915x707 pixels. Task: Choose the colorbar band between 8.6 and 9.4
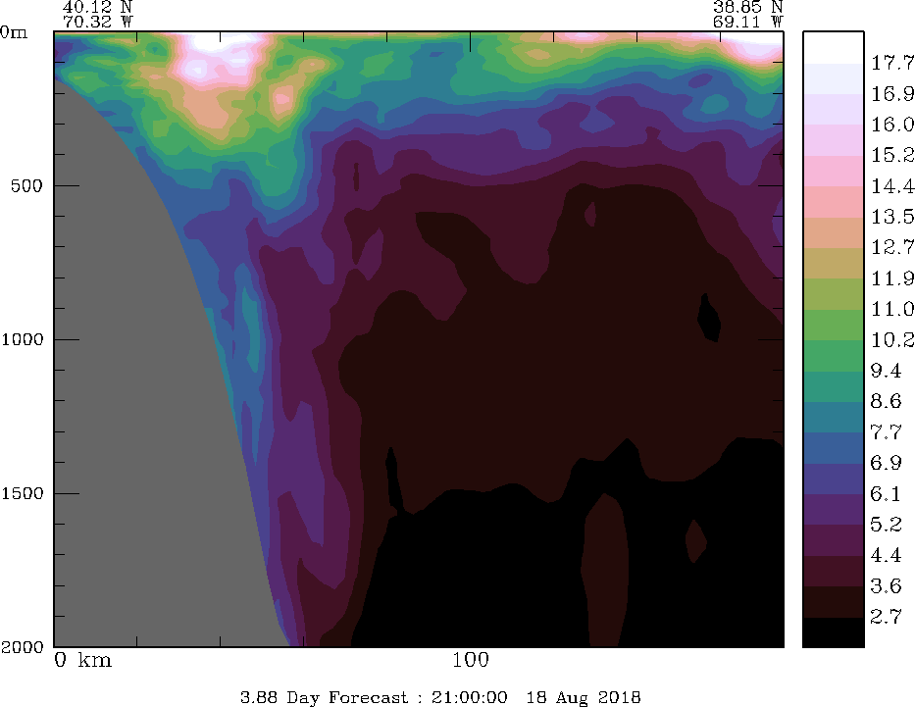[x=833, y=386]
